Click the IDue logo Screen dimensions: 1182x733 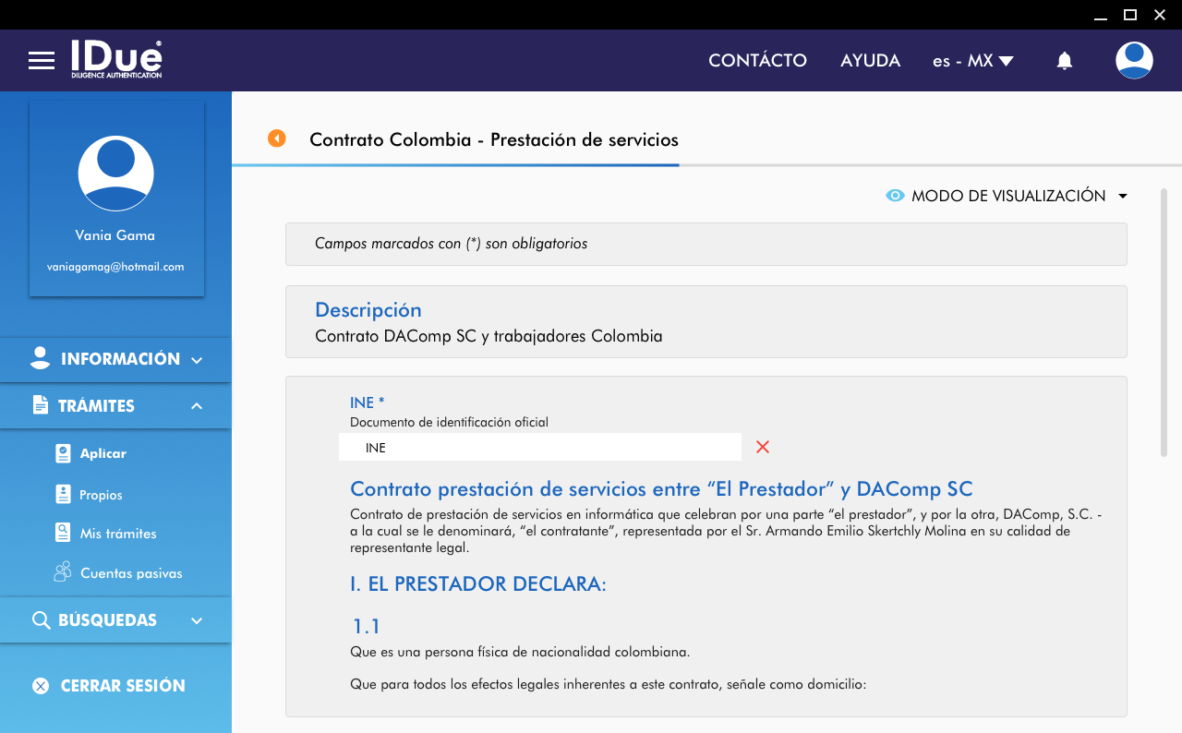point(116,59)
